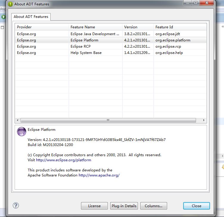Click the ADT title bar icon

[x=10, y=4]
